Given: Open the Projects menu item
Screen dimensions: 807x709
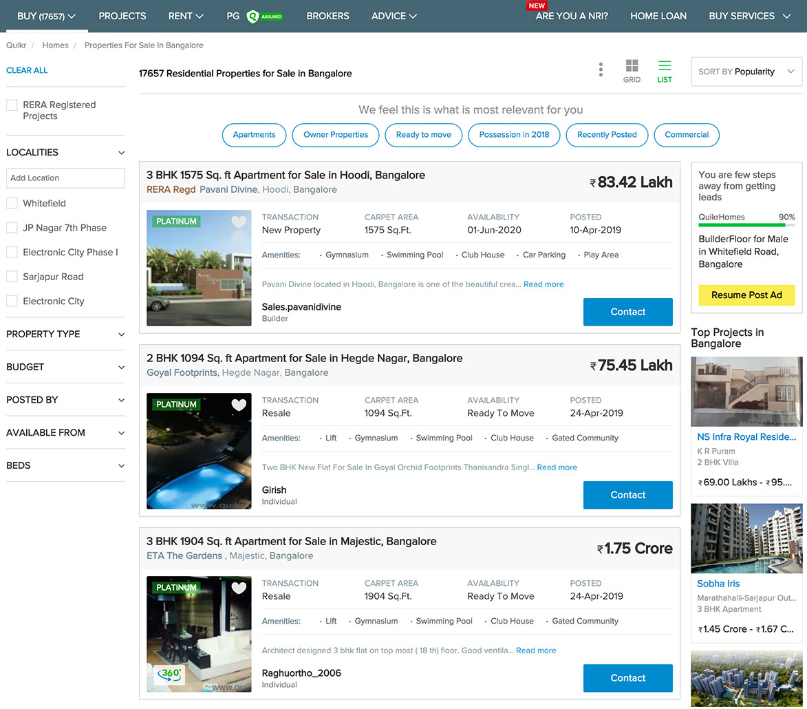Looking at the screenshot, I should [122, 16].
